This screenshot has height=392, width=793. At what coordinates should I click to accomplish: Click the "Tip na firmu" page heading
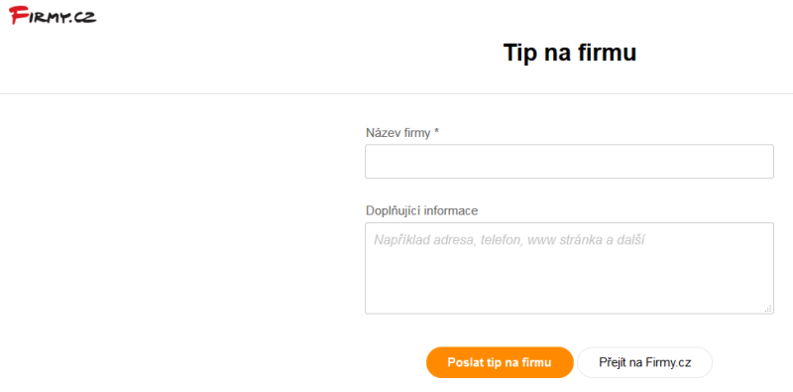tap(569, 53)
